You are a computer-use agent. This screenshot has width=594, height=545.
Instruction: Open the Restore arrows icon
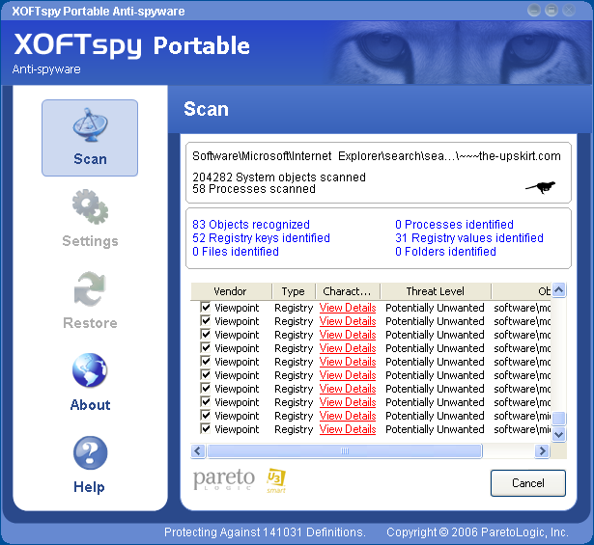pos(90,289)
